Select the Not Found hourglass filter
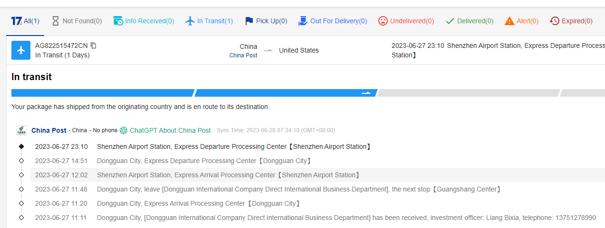 (77, 21)
